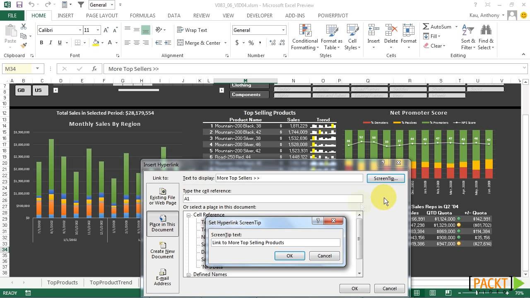This screenshot has height=298, width=530.
Task: Click the calculator icon in quick access toolbar
Action: click(x=64, y=5)
